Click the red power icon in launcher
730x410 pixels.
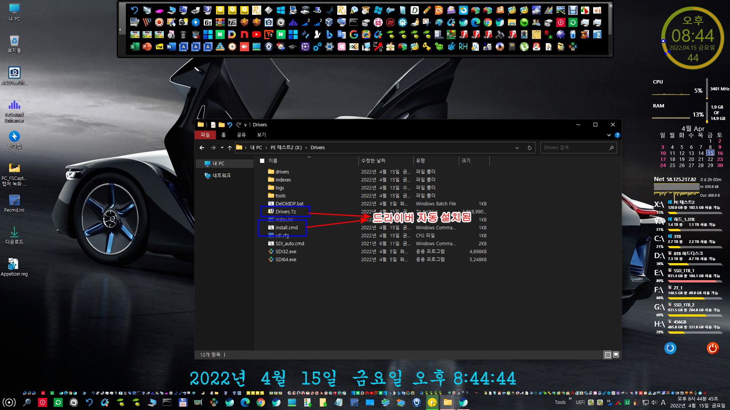(560, 22)
